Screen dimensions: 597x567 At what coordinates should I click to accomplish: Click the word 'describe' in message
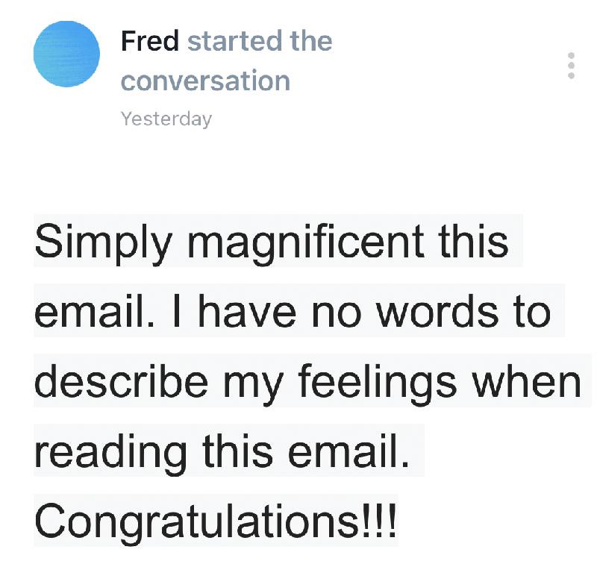click(x=122, y=381)
